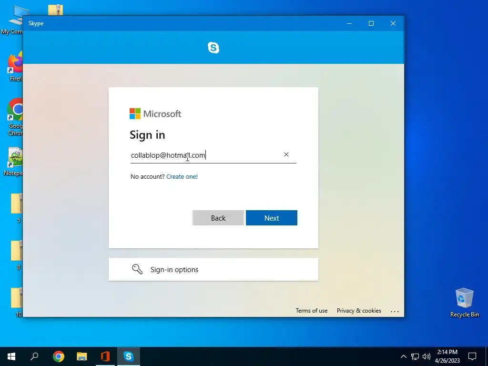
Task: Minimize the Skype window
Action: (x=349, y=23)
